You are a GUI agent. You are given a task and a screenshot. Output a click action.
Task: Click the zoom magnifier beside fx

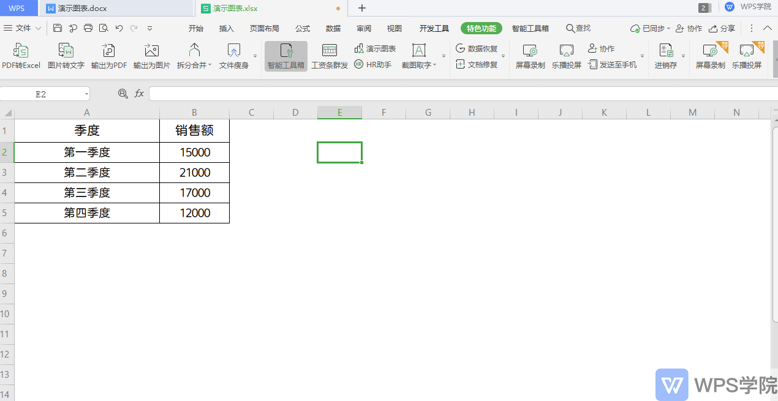coord(123,94)
